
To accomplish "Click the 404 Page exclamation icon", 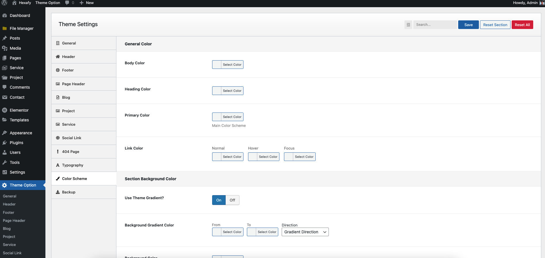I will tap(58, 152).
